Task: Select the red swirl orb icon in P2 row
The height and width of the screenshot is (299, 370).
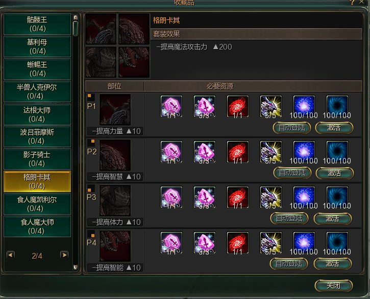Action: click(238, 152)
